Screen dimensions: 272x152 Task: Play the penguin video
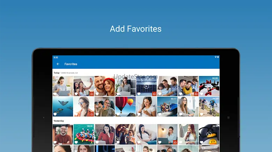click(x=209, y=134)
